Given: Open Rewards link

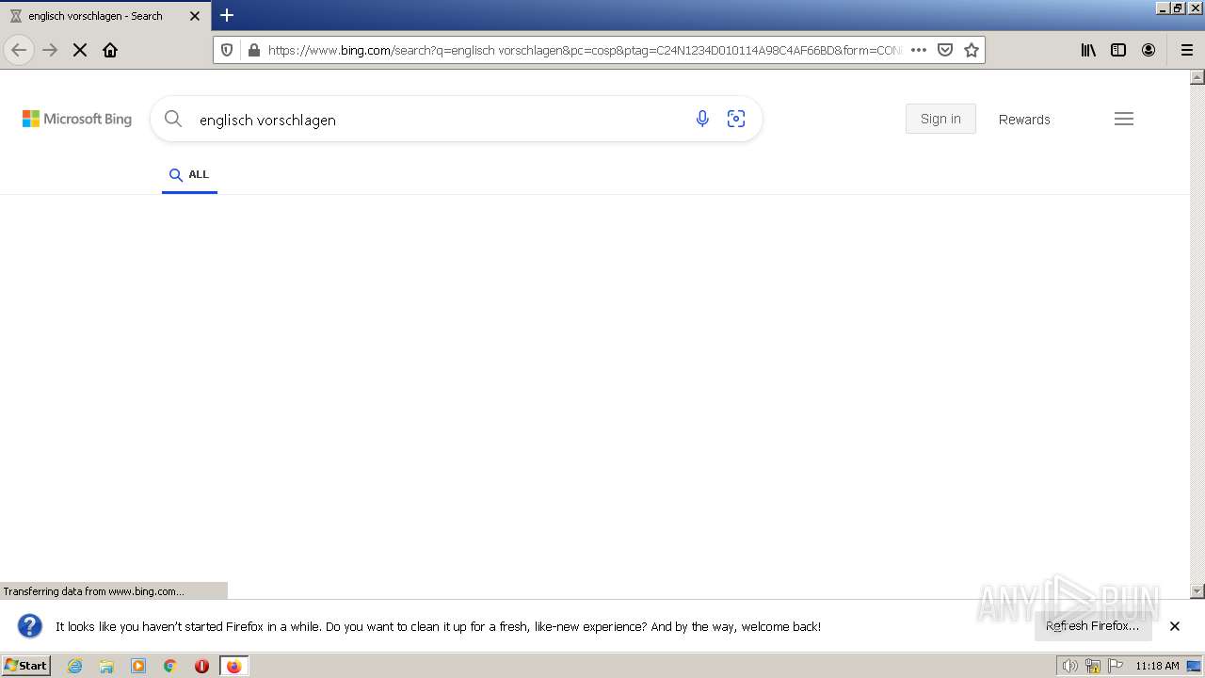Looking at the screenshot, I should (x=1024, y=120).
